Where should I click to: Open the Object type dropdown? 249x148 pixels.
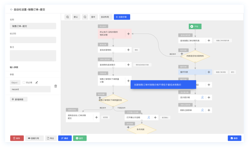pos(15,82)
